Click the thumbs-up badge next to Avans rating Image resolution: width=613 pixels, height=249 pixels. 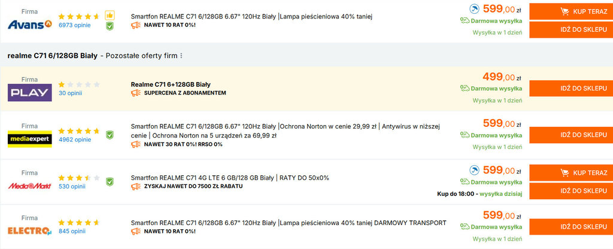[110, 16]
